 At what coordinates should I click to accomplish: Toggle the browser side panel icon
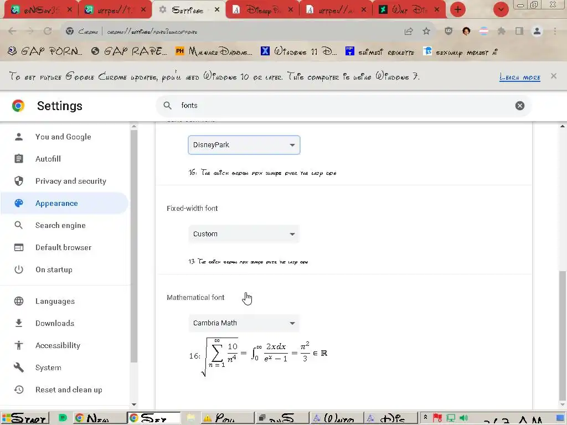[x=519, y=31]
